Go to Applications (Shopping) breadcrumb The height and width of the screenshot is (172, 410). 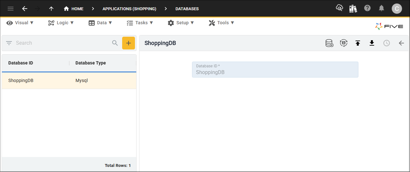click(129, 9)
